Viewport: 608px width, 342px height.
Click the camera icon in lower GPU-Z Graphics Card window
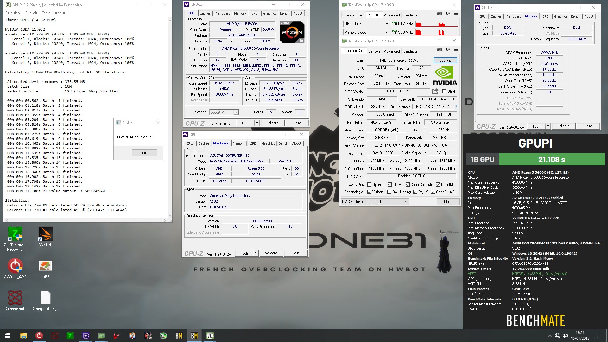(440, 49)
